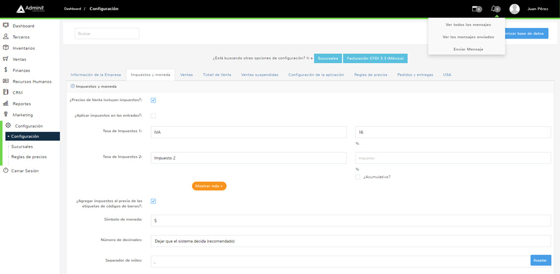Uncheck '¿Precios de Venta incluyen impuestos?' checkbox
The width and height of the screenshot is (560, 274).
(153, 100)
